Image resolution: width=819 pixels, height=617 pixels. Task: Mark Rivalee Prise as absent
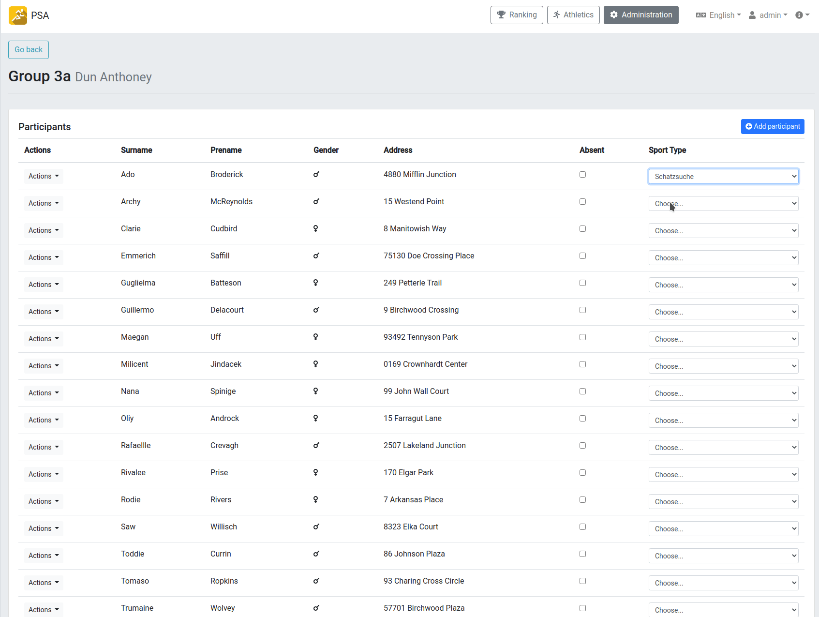click(582, 473)
